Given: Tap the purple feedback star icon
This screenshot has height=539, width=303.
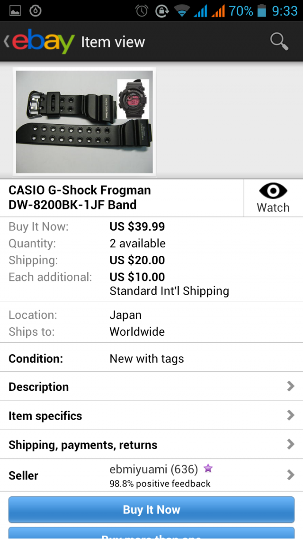Looking at the screenshot, I should tap(208, 469).
